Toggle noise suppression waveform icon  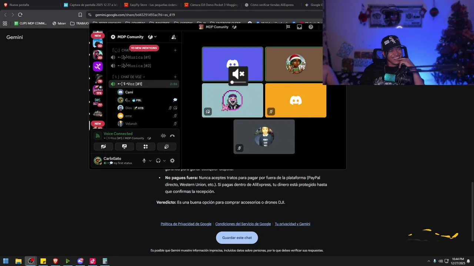[163, 136]
